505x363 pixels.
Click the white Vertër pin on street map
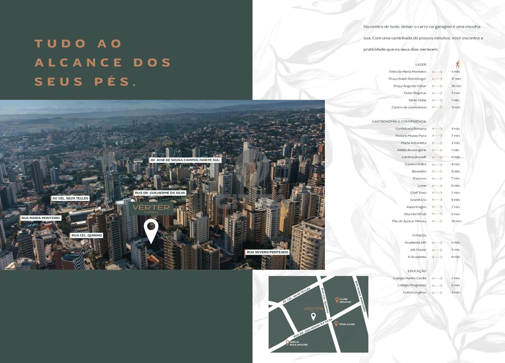313,316
